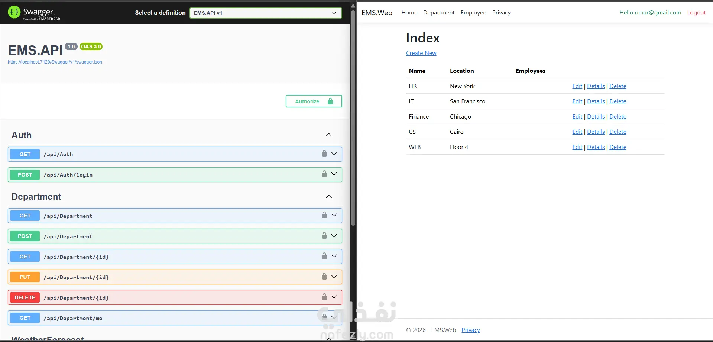713x342 pixels.
Task: Click the Name column header
Action: [x=417, y=71]
